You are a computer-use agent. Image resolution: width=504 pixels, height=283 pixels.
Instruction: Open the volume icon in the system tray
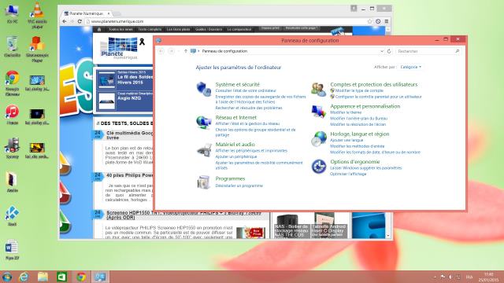[x=450, y=277]
